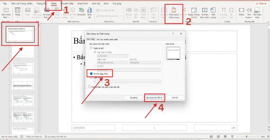Switch to Ghi chú và Bản phân phát tab
The image size is (270, 140).
[x=107, y=39]
